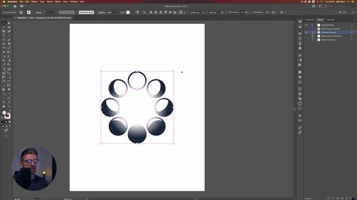Click target circle of Gradient Example layer
This screenshot has height=200, width=357.
coord(351,32)
